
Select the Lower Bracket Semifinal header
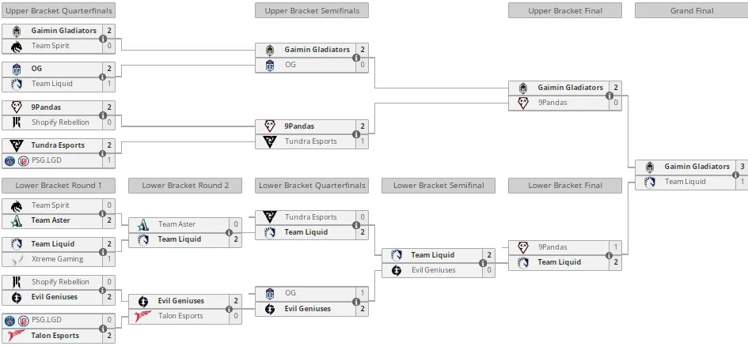(x=439, y=186)
